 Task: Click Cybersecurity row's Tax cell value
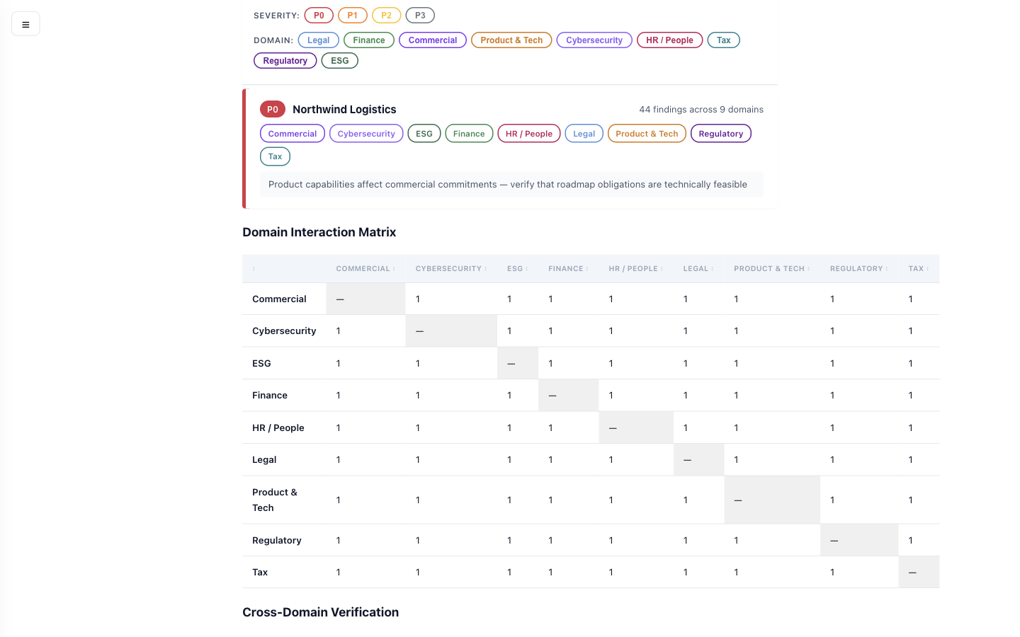911,331
